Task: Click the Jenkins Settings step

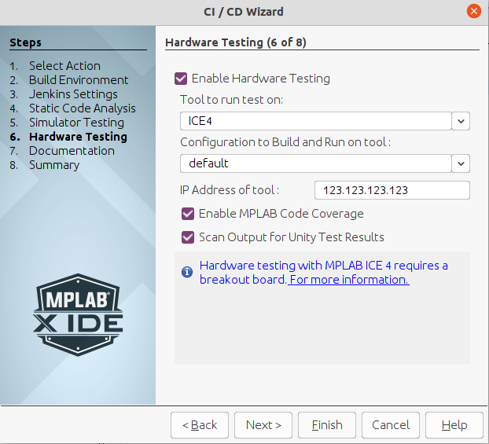Action: [73, 94]
